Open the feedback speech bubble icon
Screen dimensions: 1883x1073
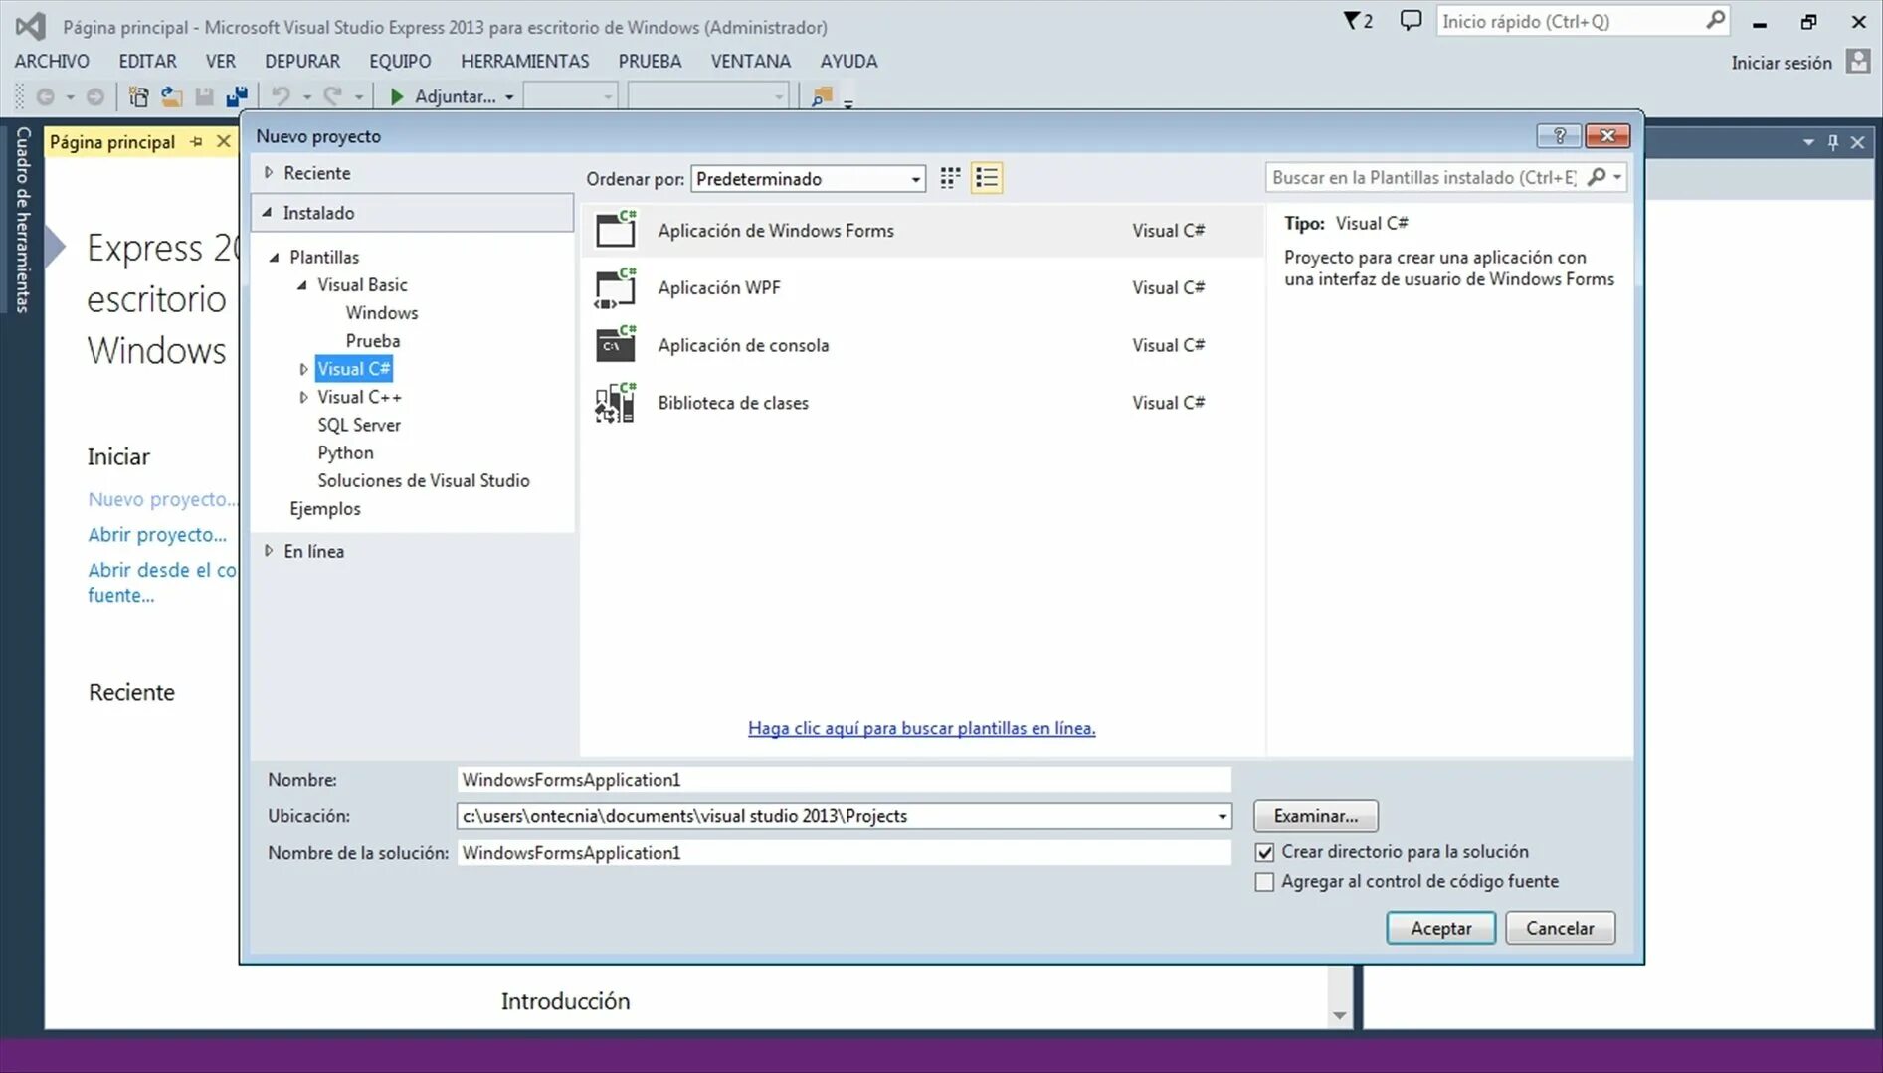(x=1411, y=21)
